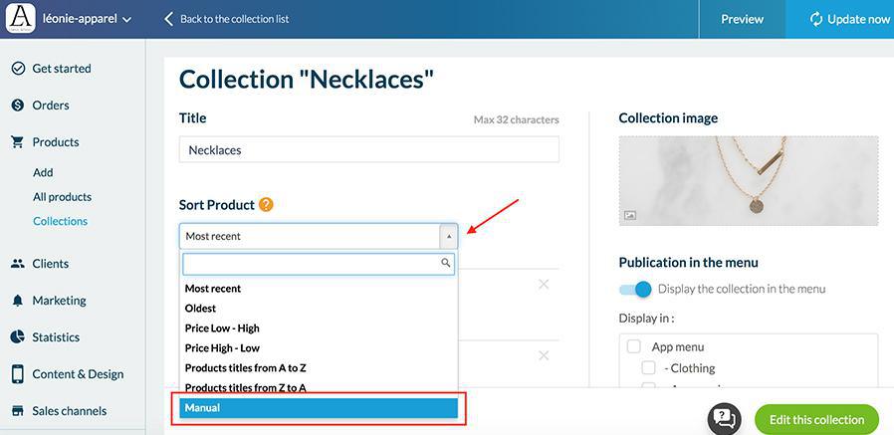The height and width of the screenshot is (435, 894).
Task: Select Manual sort option
Action: (x=319, y=408)
